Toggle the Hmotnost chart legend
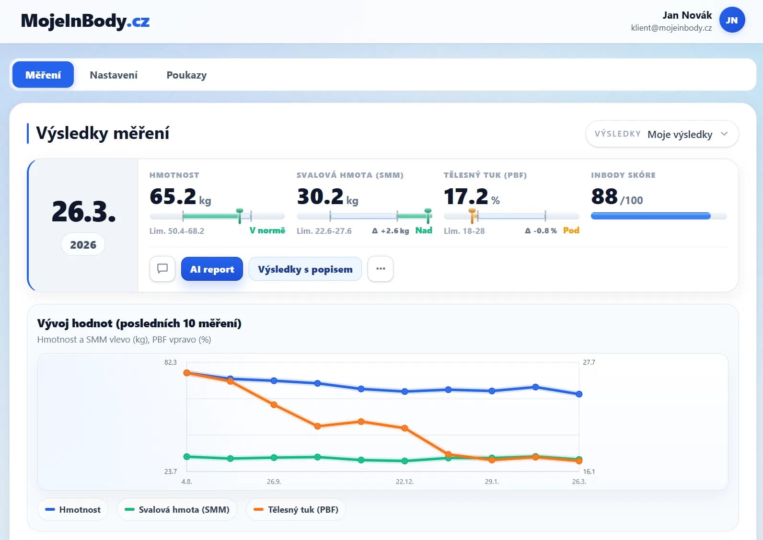This screenshot has height=540, width=763. coord(73,509)
